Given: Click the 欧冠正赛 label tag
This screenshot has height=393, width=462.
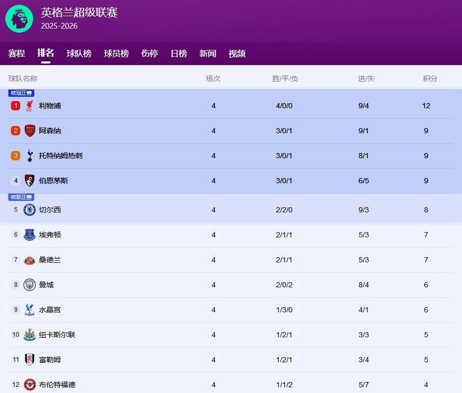Looking at the screenshot, I should [21, 93].
